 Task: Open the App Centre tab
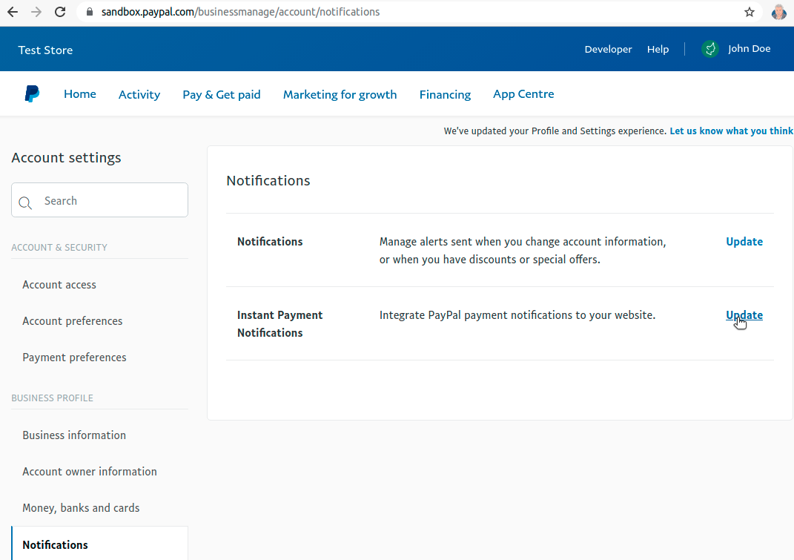(523, 94)
